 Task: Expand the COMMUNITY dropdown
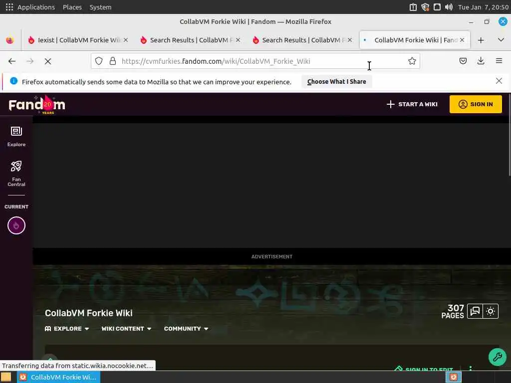click(186, 329)
